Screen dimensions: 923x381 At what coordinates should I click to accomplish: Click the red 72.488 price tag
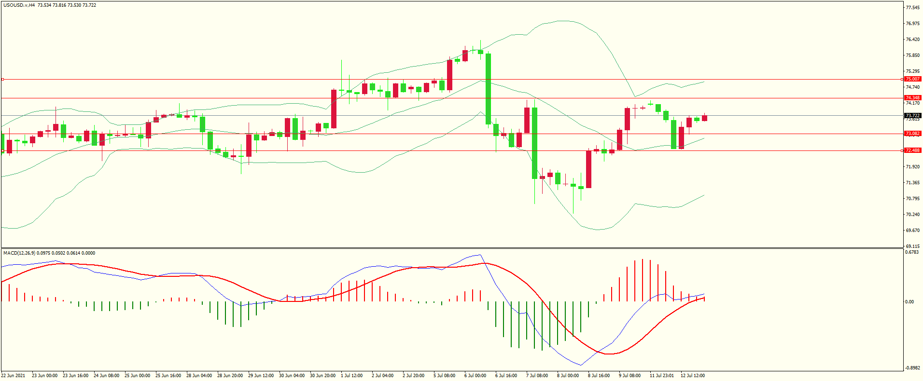[913, 150]
